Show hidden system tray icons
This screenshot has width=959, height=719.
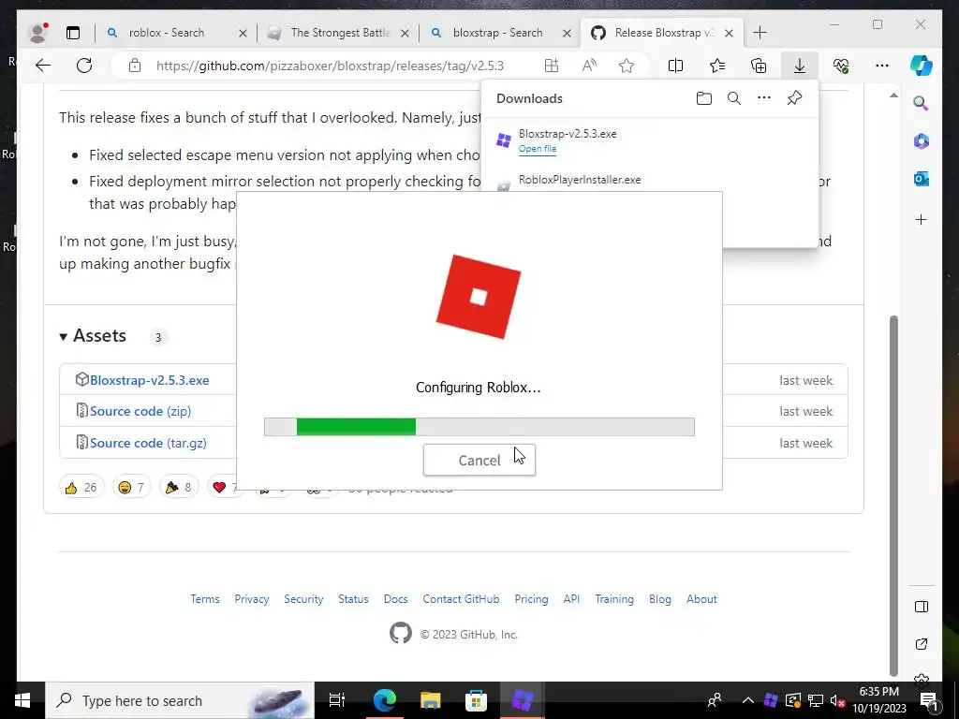748,700
